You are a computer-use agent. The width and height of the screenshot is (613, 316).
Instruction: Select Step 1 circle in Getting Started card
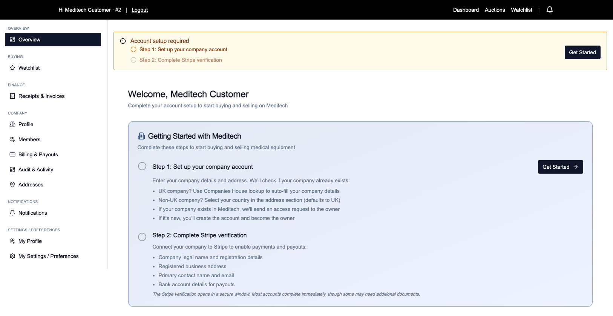coord(142,166)
